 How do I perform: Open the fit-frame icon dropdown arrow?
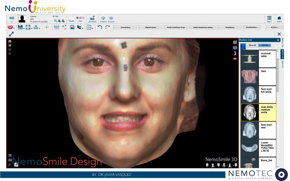(x=32, y=29)
